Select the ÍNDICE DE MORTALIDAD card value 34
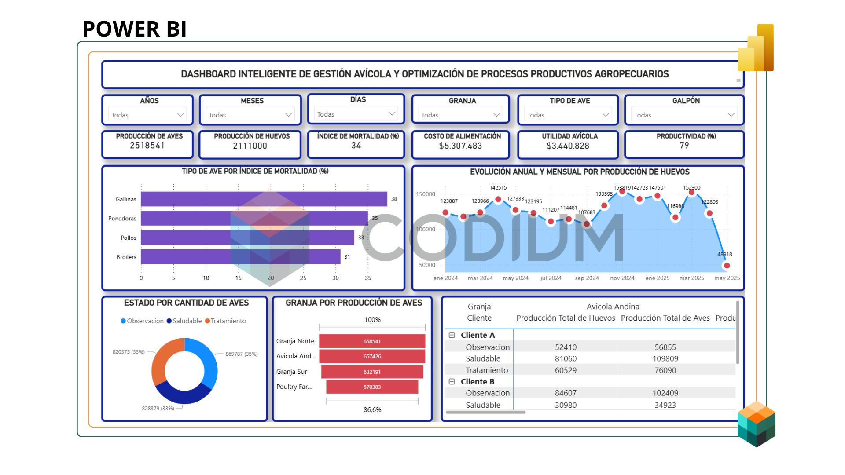 coord(356,145)
